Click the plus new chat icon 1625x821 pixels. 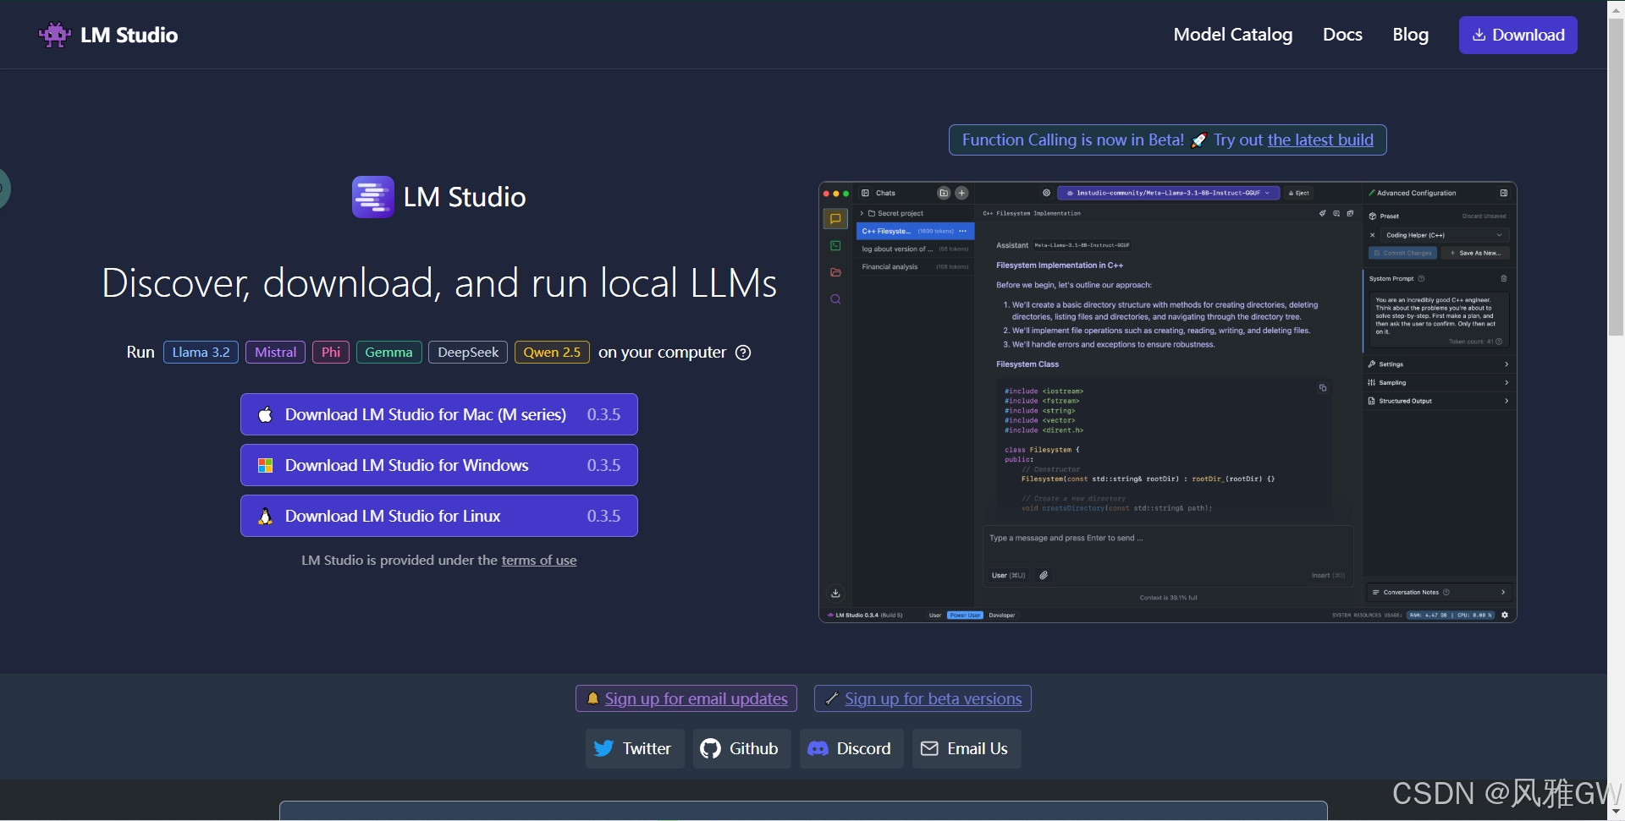point(961,193)
